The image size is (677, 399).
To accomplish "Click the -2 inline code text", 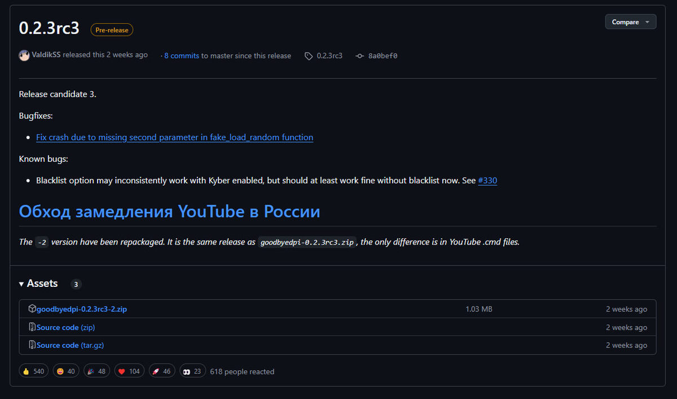I will tap(42, 242).
